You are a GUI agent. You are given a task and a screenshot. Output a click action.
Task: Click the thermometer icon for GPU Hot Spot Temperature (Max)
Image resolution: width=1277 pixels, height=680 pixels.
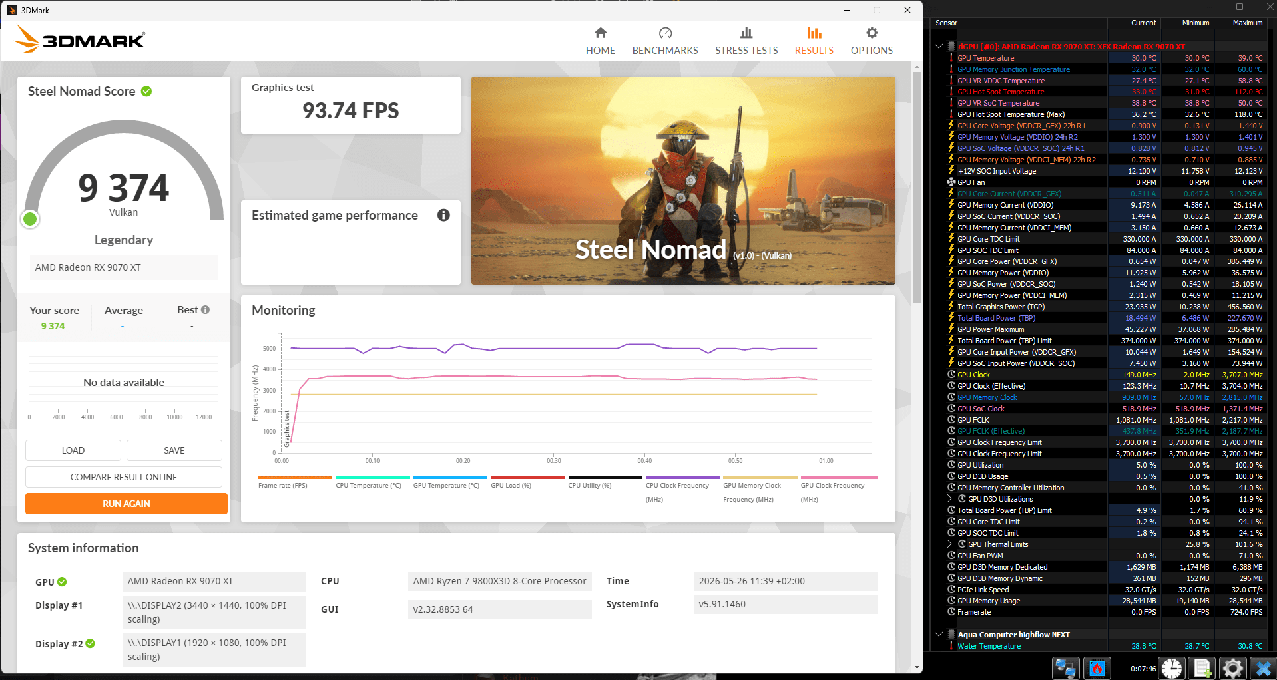(x=951, y=114)
